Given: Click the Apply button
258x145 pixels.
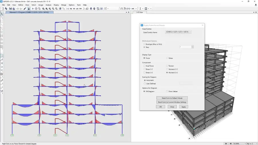Looking at the screenshot, I should 183,107.
